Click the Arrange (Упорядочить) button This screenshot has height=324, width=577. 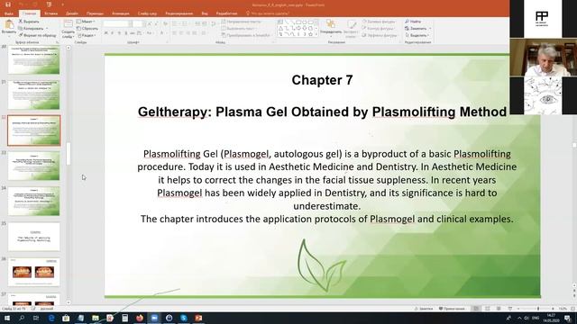click(x=331, y=28)
